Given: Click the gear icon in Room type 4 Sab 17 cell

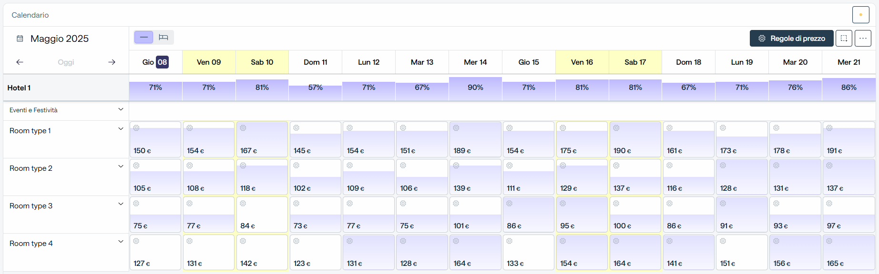Looking at the screenshot, I should (x=616, y=241).
